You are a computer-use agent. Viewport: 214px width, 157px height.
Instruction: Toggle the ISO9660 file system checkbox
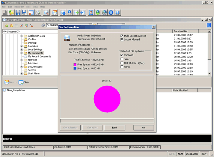pos(122,55)
